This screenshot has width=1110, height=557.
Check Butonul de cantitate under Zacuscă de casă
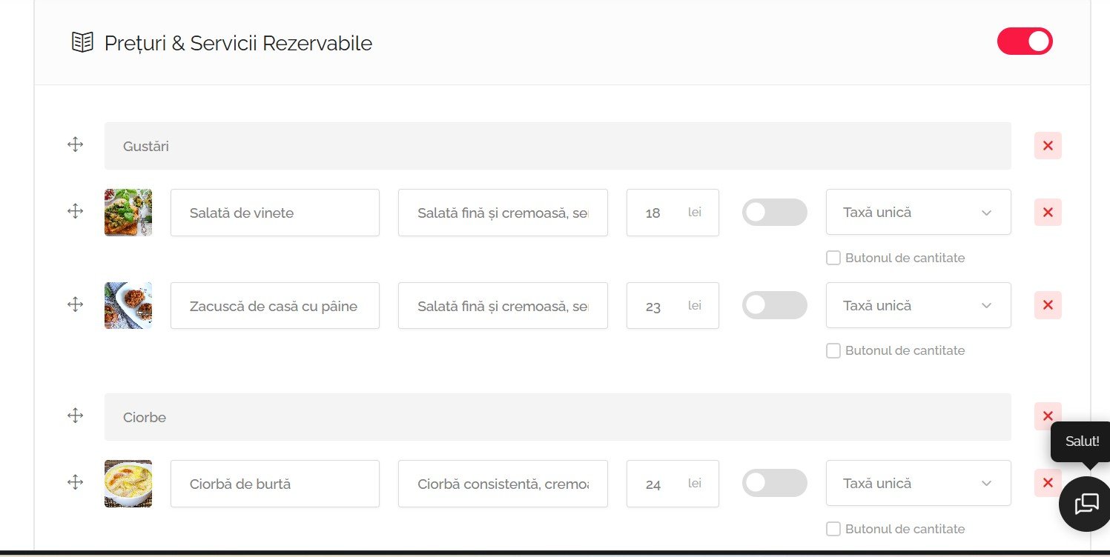pos(833,350)
